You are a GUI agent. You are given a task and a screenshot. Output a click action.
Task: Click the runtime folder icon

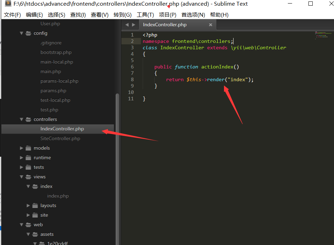pyautogui.click(x=28, y=158)
